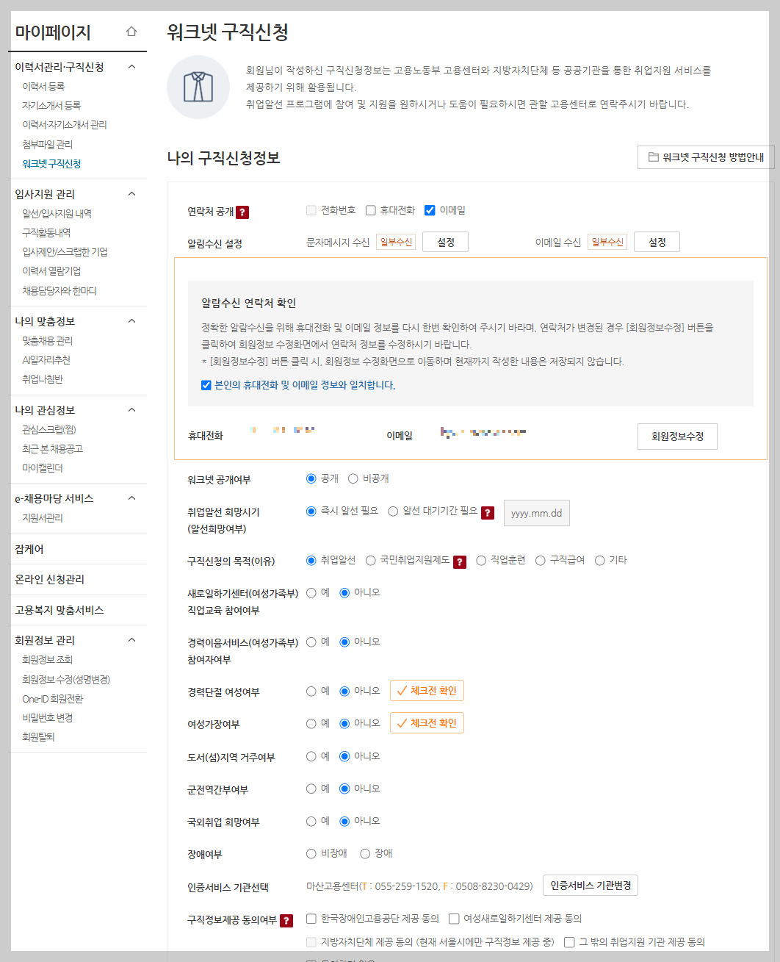Click help icon next to 구직정보제공 동의여부

[286, 921]
